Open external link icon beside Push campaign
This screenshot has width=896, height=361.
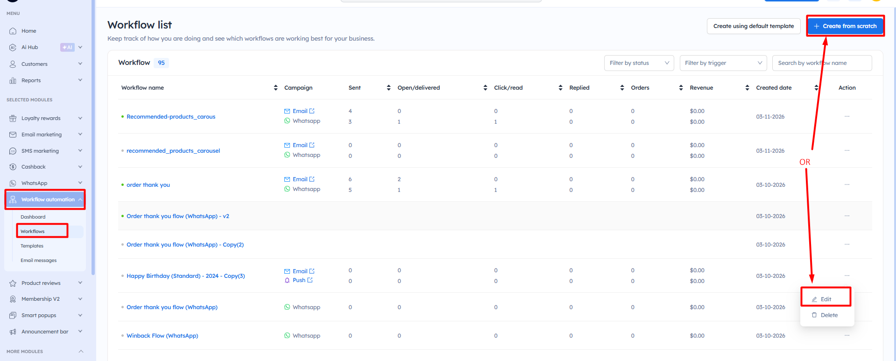310,280
